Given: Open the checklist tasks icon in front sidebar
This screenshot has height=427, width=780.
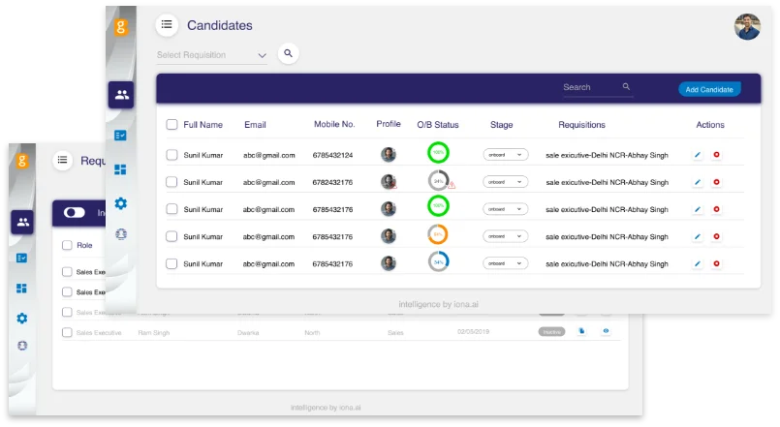Looking at the screenshot, I should coord(120,136).
